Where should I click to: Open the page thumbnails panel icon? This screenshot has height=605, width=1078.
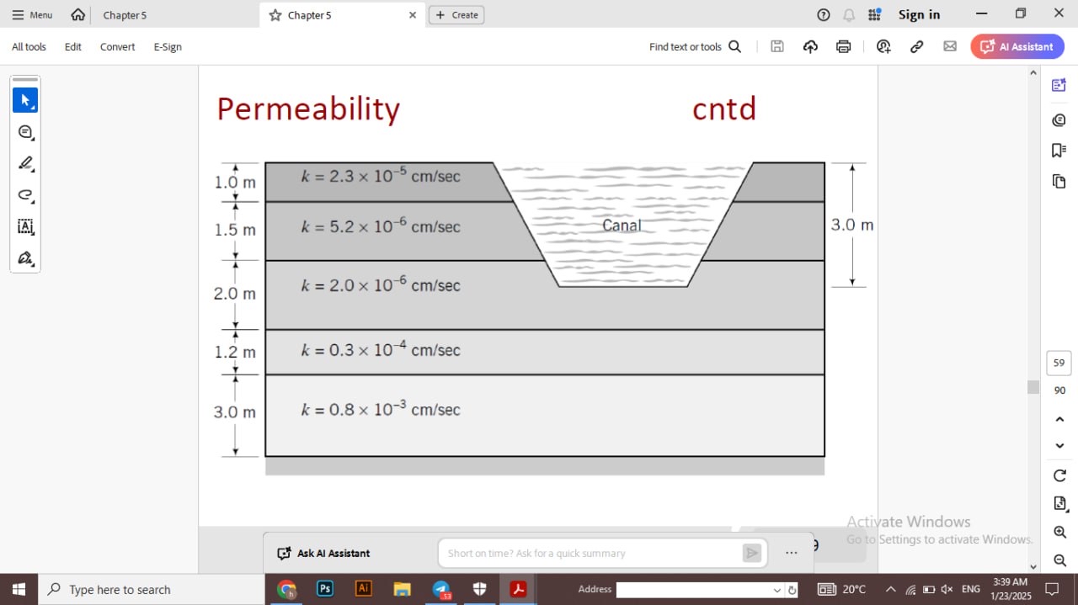pyautogui.click(x=1059, y=181)
